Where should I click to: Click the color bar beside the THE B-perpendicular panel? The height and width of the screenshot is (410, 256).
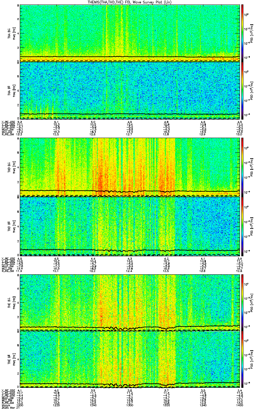243,302
